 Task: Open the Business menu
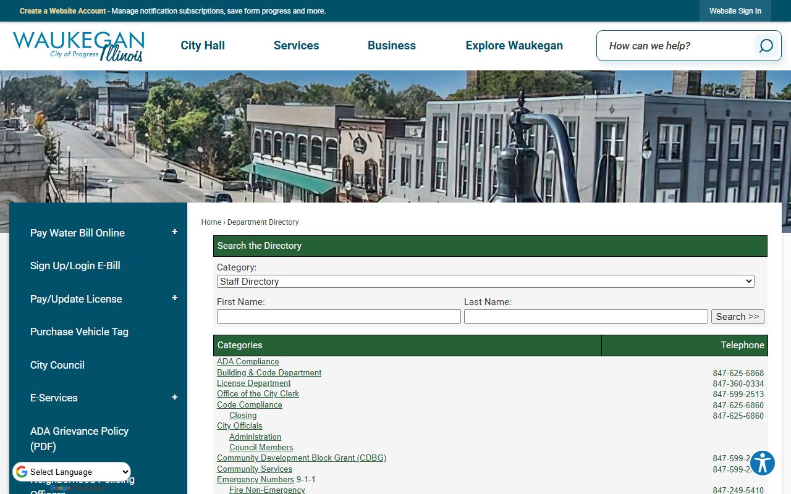(392, 46)
